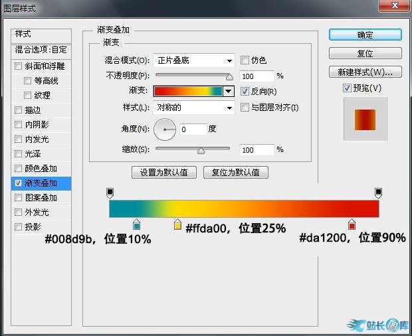Image resolution: width=412 pixels, height=336 pixels.
Task: Click the 确定 confirm button
Action: tap(365, 35)
